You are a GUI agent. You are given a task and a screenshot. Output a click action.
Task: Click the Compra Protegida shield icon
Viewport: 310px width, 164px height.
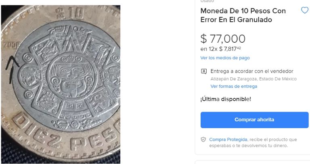[203, 139]
